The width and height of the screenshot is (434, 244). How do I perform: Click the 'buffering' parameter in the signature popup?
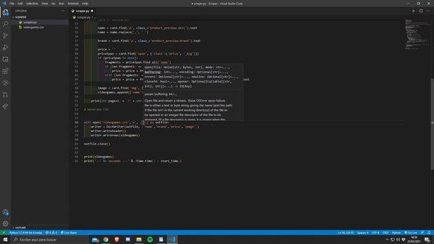click(x=152, y=72)
